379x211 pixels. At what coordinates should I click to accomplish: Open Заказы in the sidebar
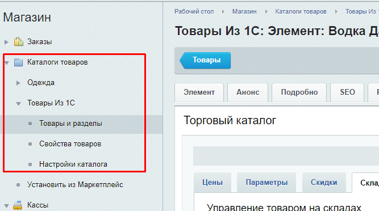click(39, 42)
